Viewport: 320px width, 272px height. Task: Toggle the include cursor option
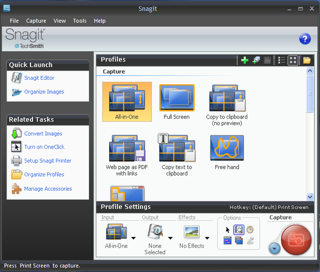pyautogui.click(x=228, y=230)
